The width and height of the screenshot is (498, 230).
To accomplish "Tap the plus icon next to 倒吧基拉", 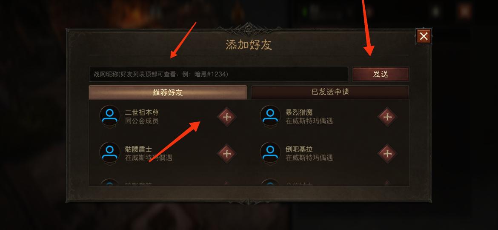I will [x=387, y=154].
